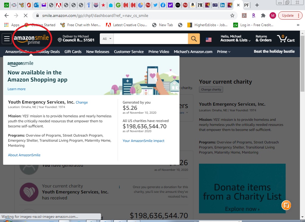The height and width of the screenshot is (222, 305).
Task: Open the Prime dropdown in navigation
Action: click(x=223, y=51)
